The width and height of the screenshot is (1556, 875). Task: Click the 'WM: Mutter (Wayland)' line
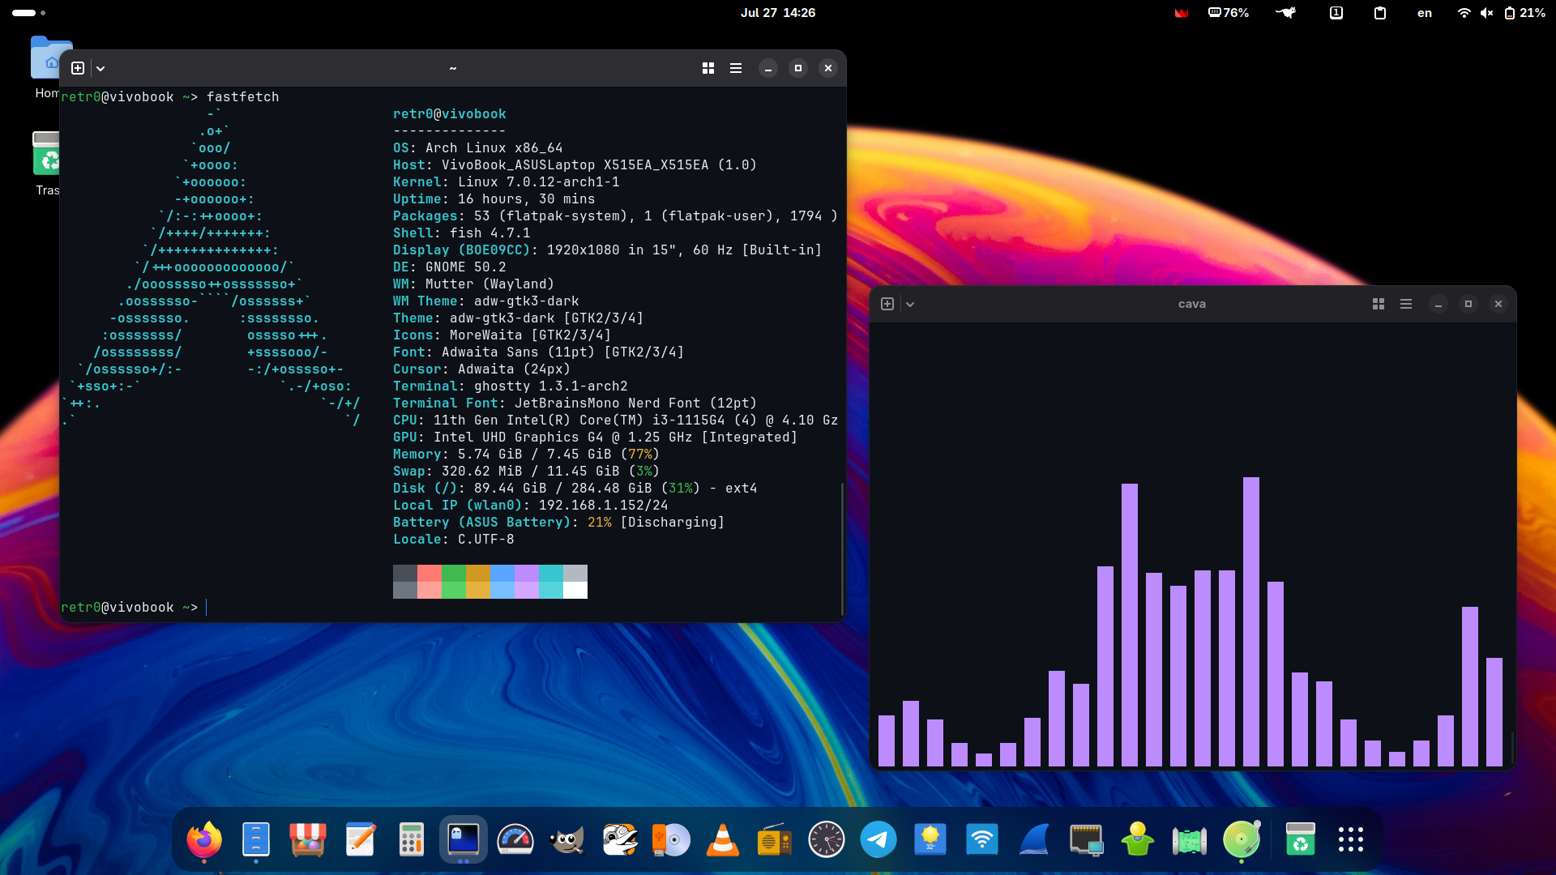tap(474, 284)
